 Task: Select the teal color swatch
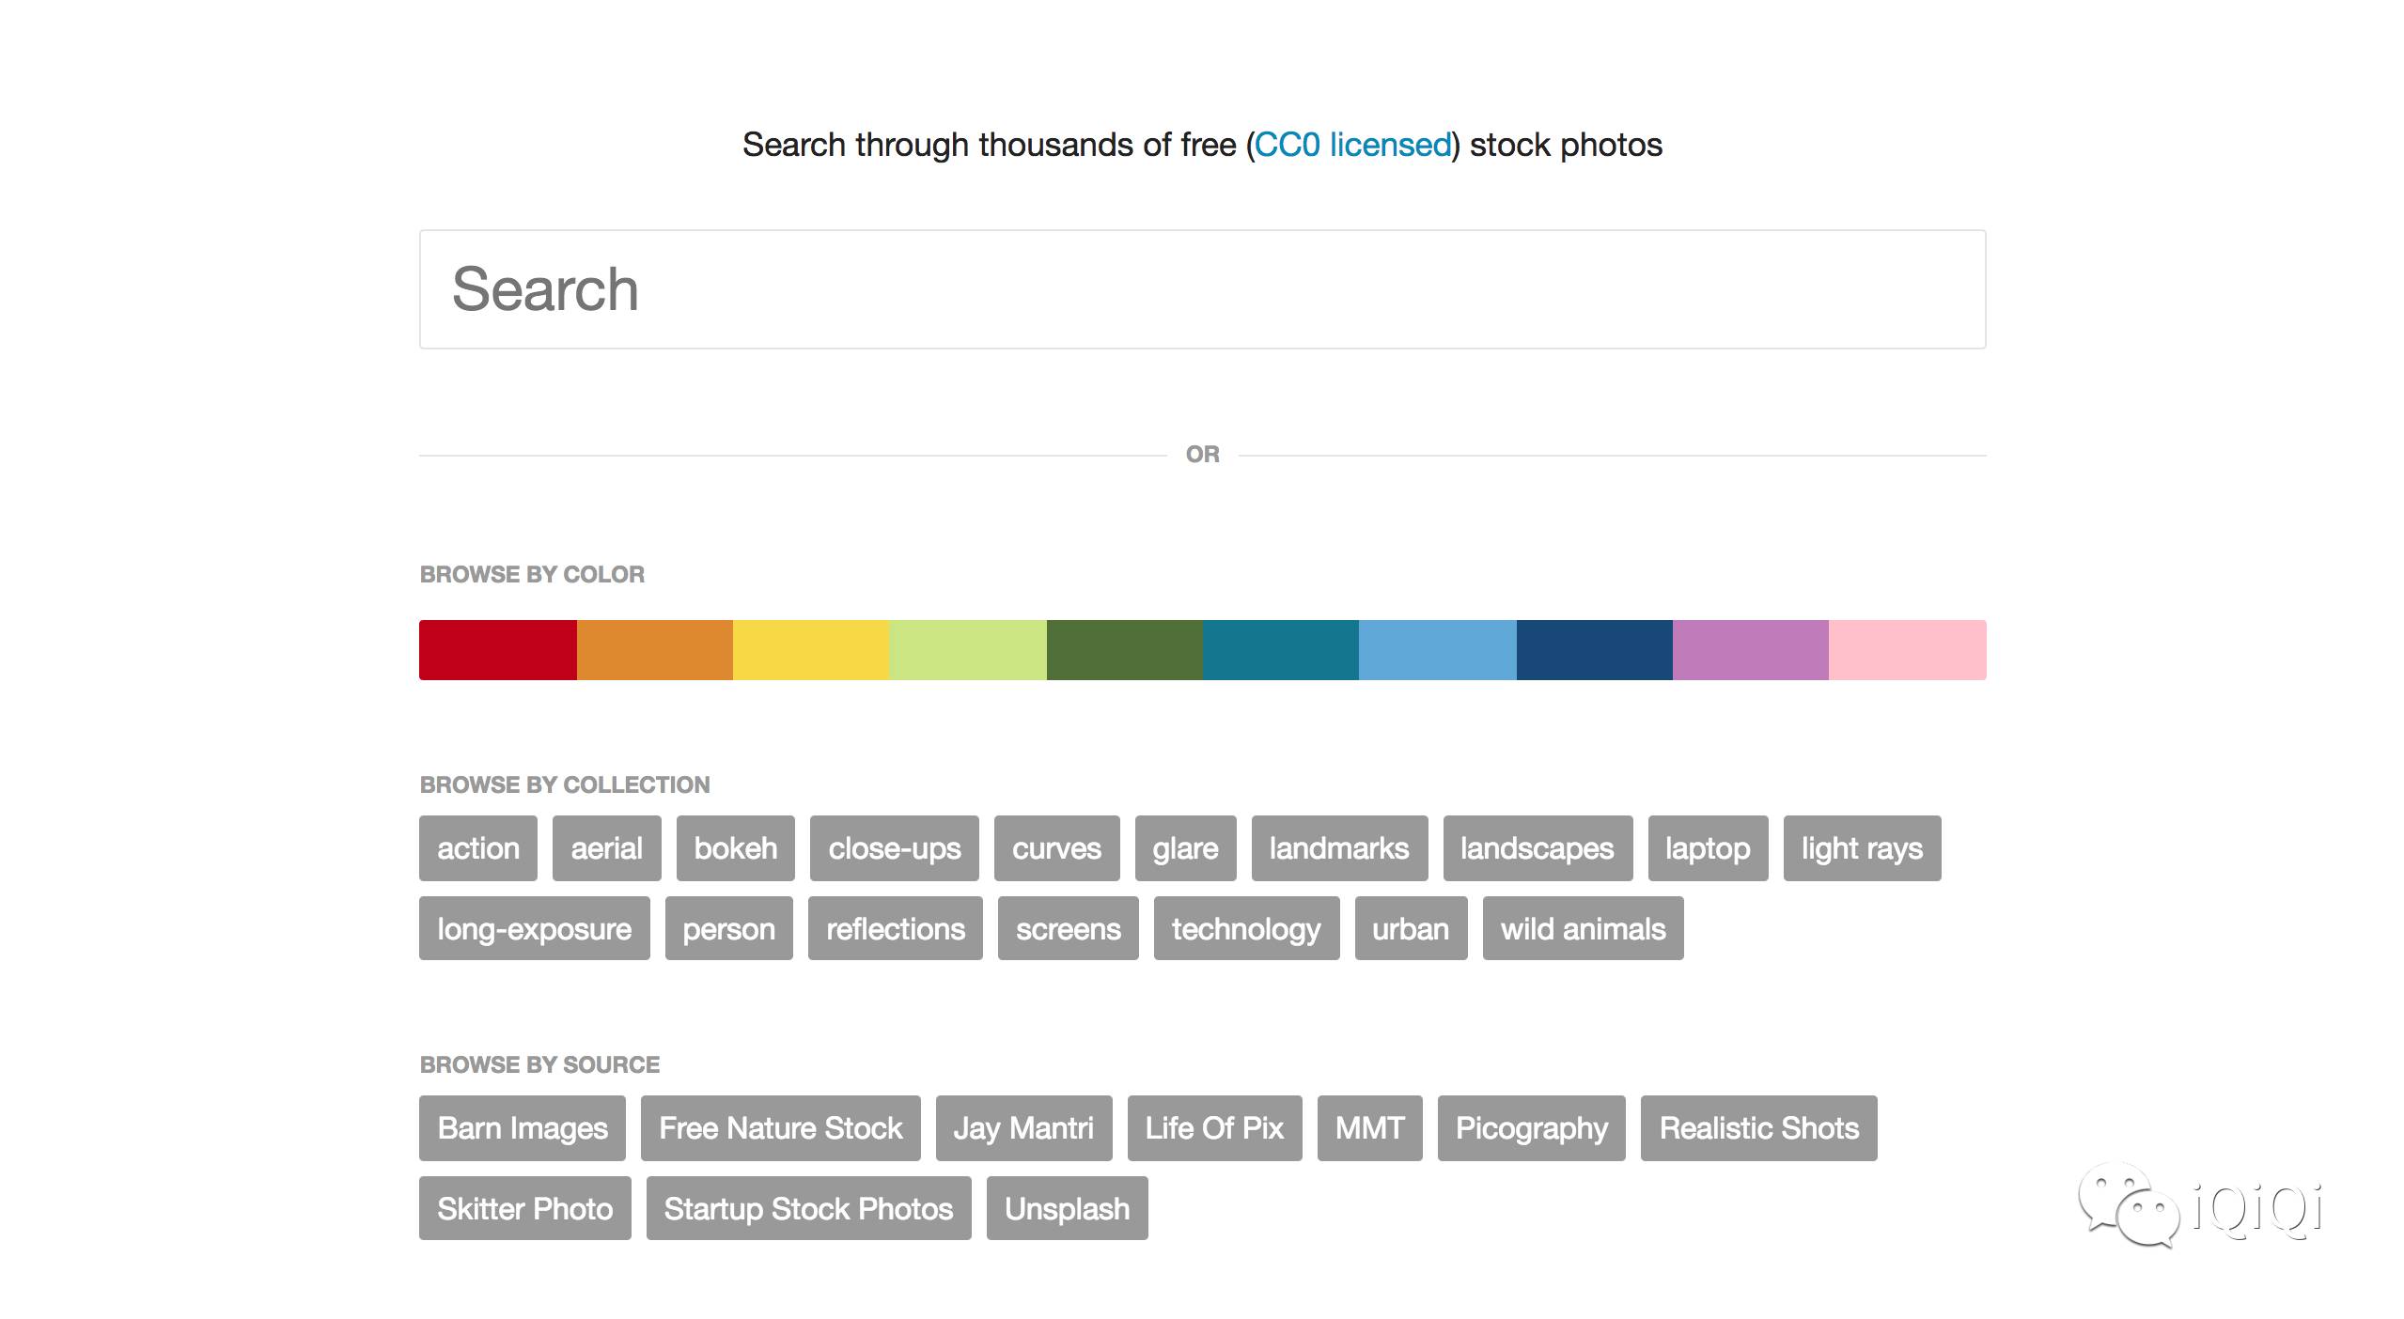point(1281,649)
